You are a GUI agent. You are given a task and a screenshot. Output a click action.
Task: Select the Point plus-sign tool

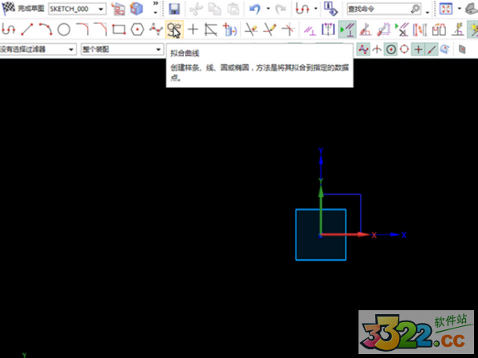tap(193, 30)
